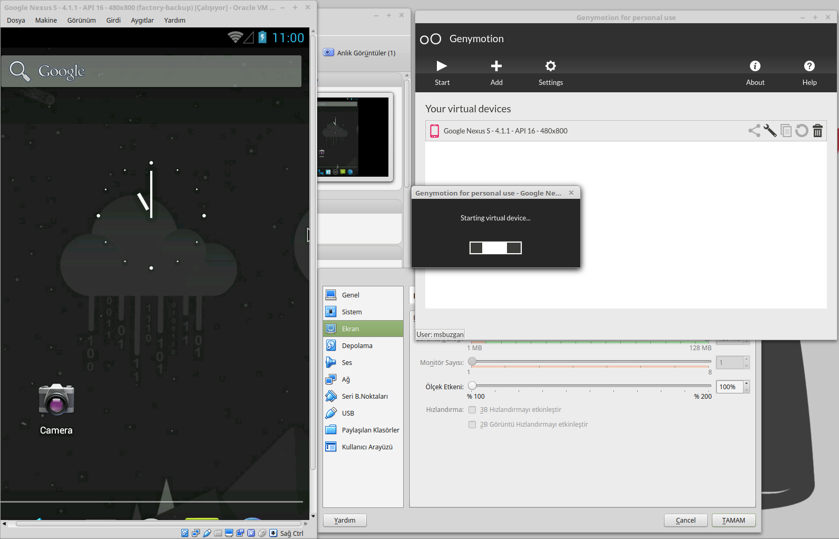Screen dimensions: 839x539
Task: Select Ses settings category
Action: (x=363, y=362)
